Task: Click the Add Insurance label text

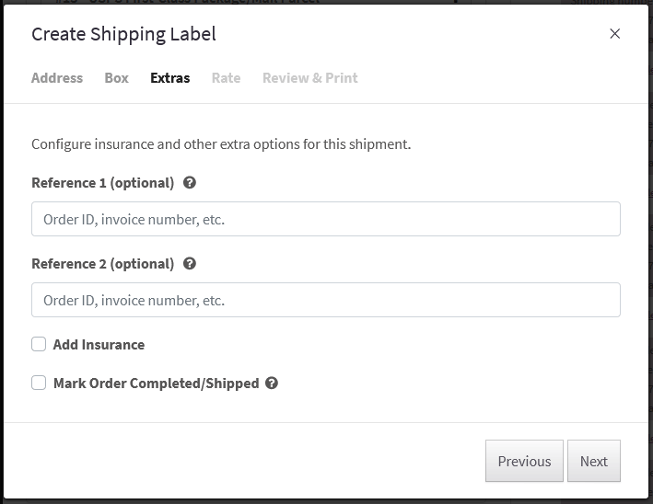Action: [99, 345]
